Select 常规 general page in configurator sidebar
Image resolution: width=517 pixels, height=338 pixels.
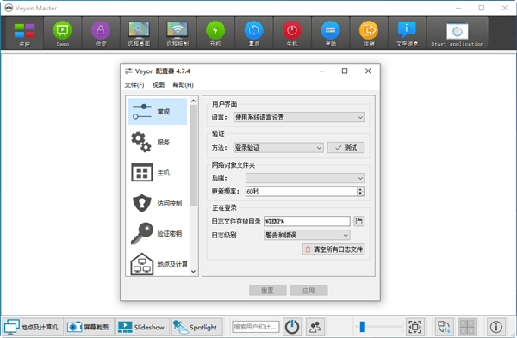click(x=158, y=112)
